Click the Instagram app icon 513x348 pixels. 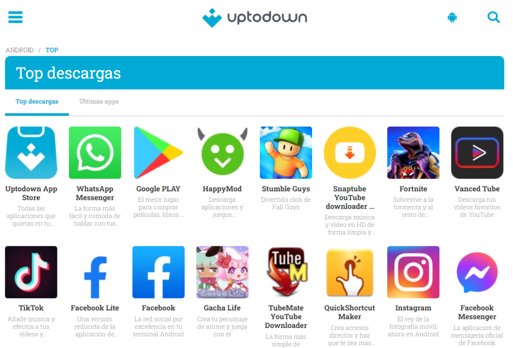point(413,272)
